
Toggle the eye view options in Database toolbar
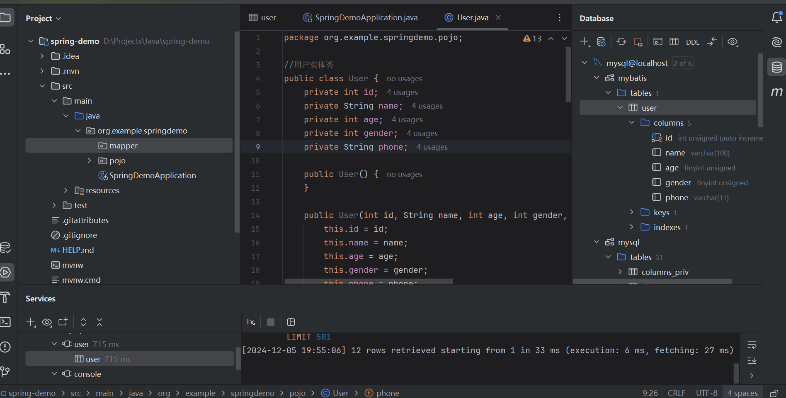pos(733,42)
